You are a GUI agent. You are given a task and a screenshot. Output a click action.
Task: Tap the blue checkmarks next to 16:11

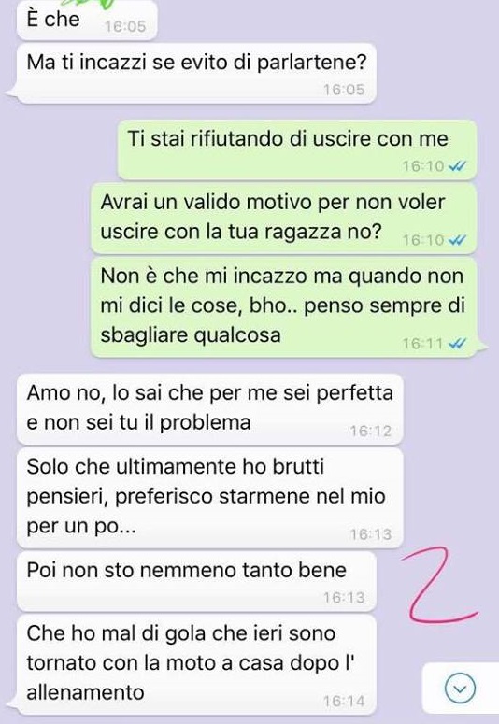[x=457, y=344]
